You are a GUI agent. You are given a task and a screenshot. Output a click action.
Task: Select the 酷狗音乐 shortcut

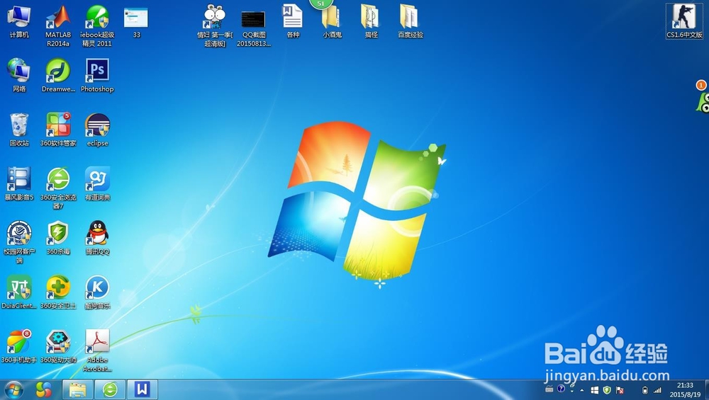[97, 292]
